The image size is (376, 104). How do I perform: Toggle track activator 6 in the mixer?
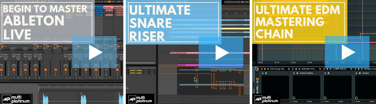tap(45, 70)
